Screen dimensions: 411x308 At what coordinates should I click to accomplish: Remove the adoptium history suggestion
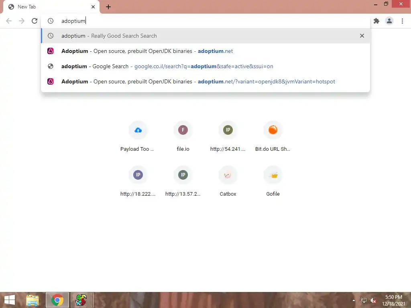point(362,36)
